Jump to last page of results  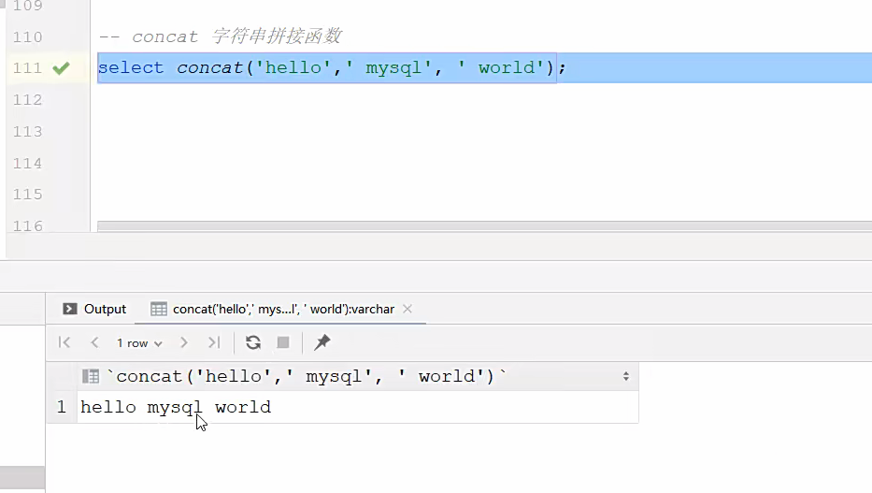click(214, 342)
